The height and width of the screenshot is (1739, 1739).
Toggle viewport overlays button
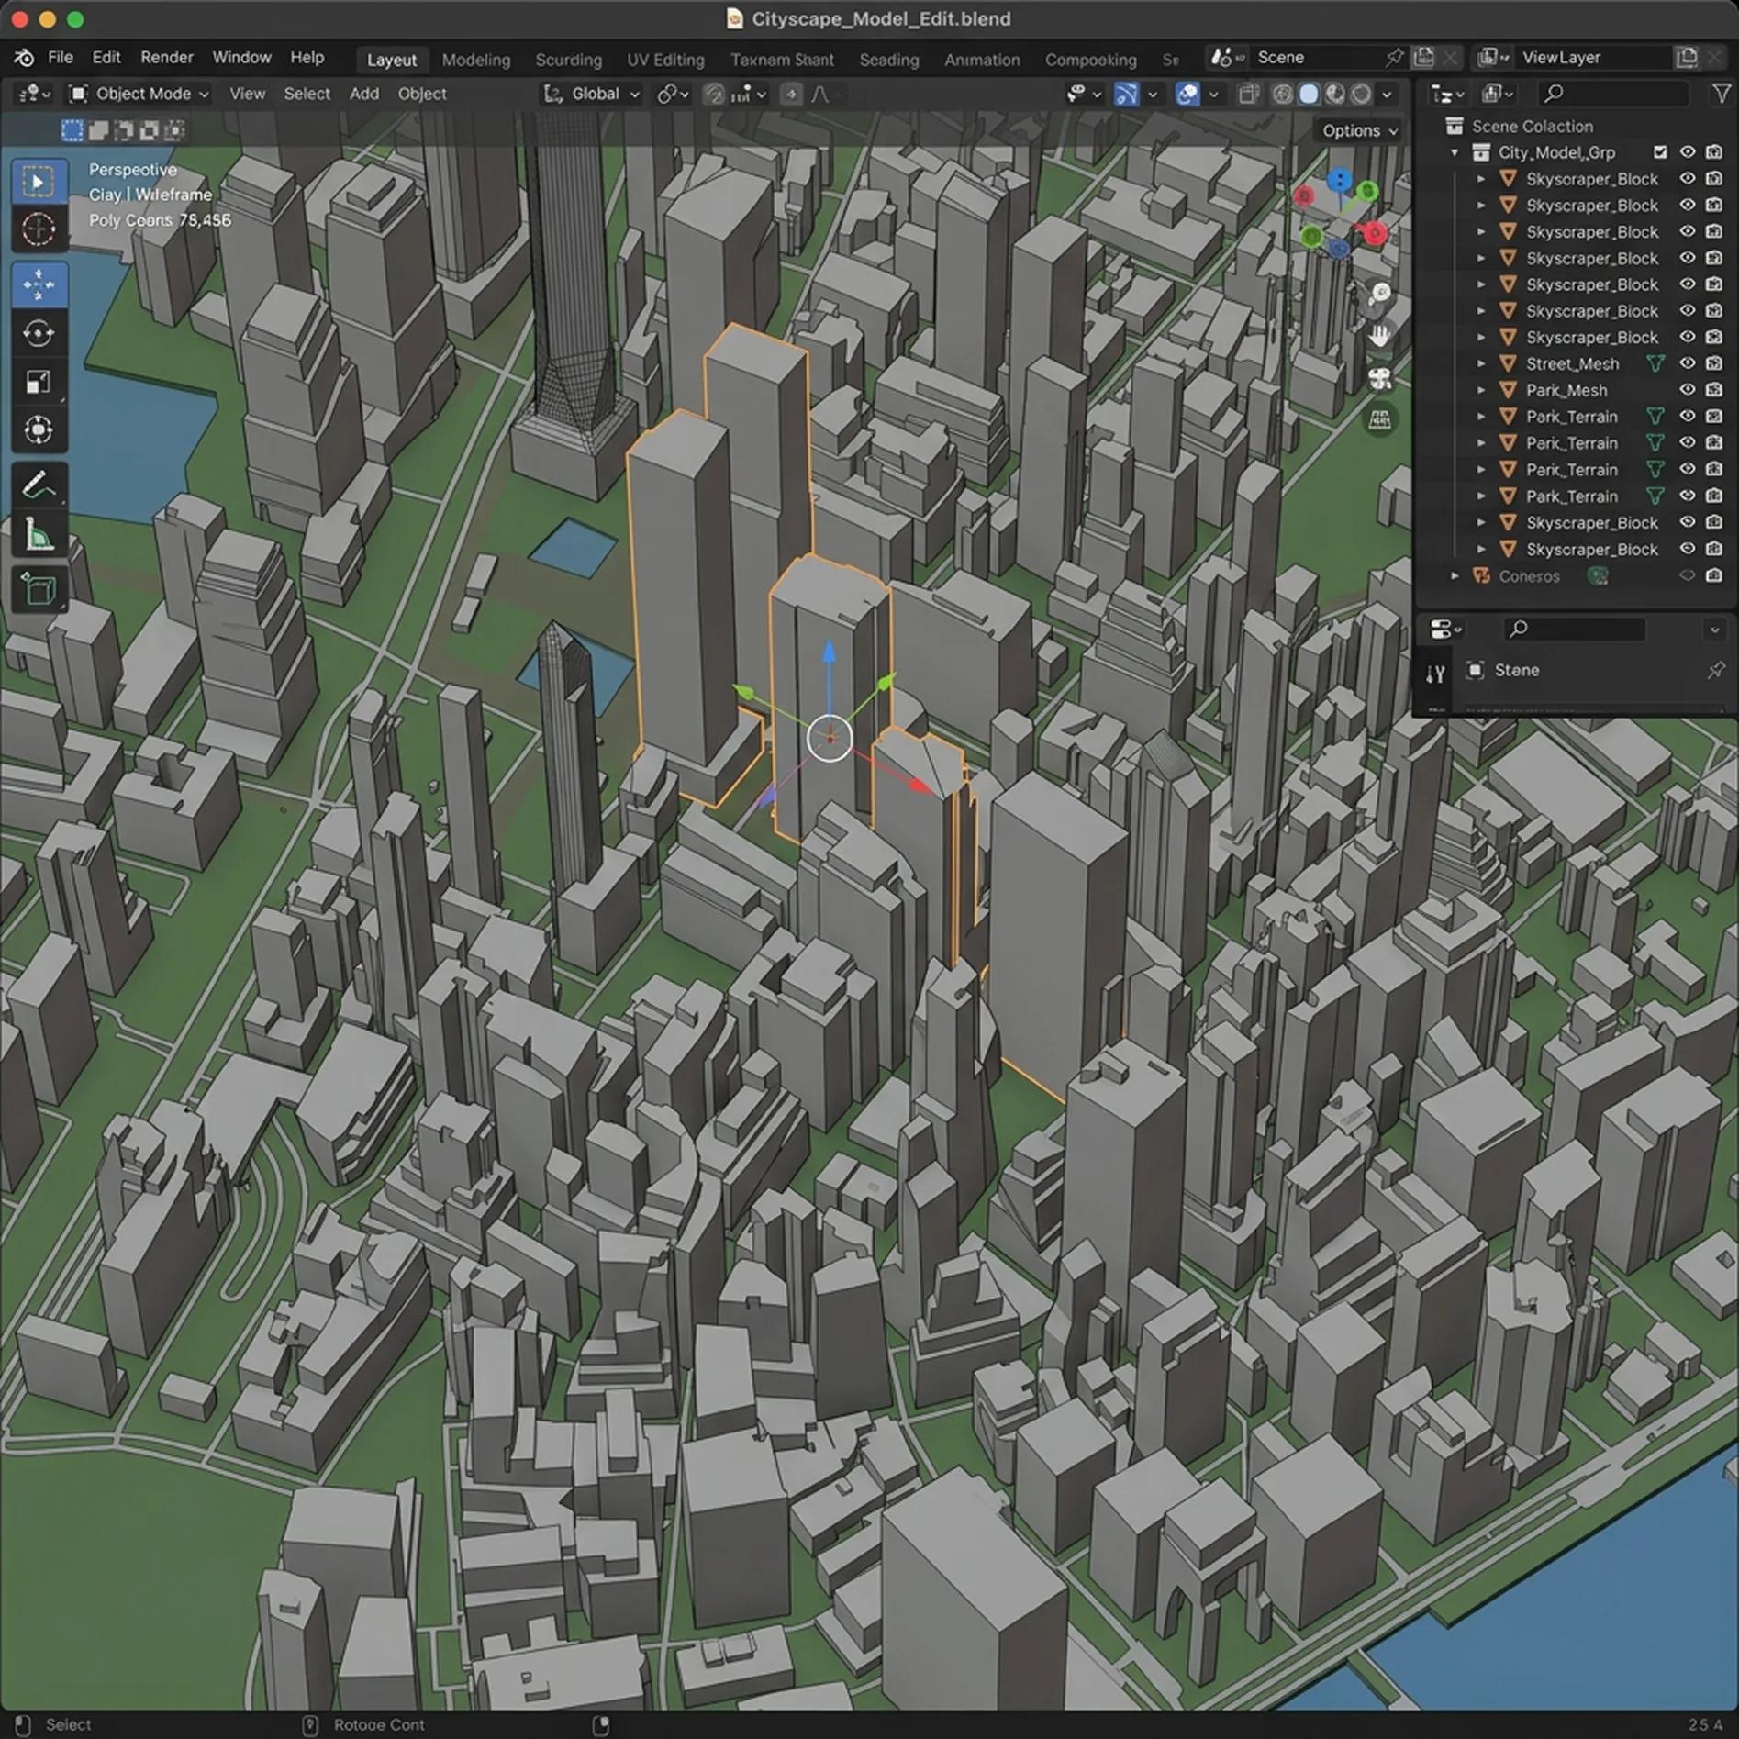tap(1187, 94)
